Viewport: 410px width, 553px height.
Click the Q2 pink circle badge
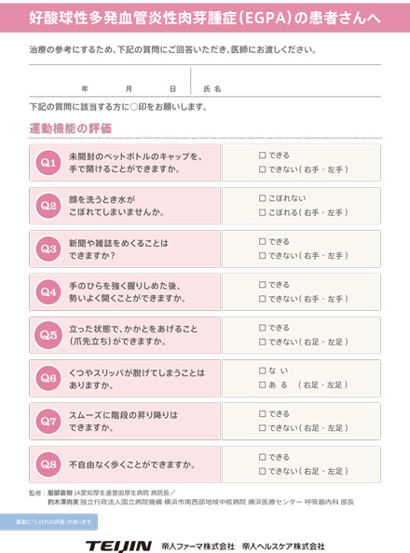pyautogui.click(x=48, y=206)
